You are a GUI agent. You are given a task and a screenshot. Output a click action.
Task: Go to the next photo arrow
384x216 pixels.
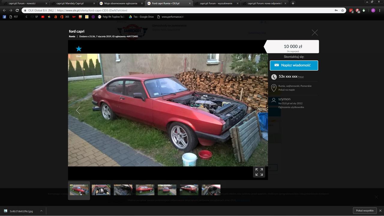tap(258, 110)
